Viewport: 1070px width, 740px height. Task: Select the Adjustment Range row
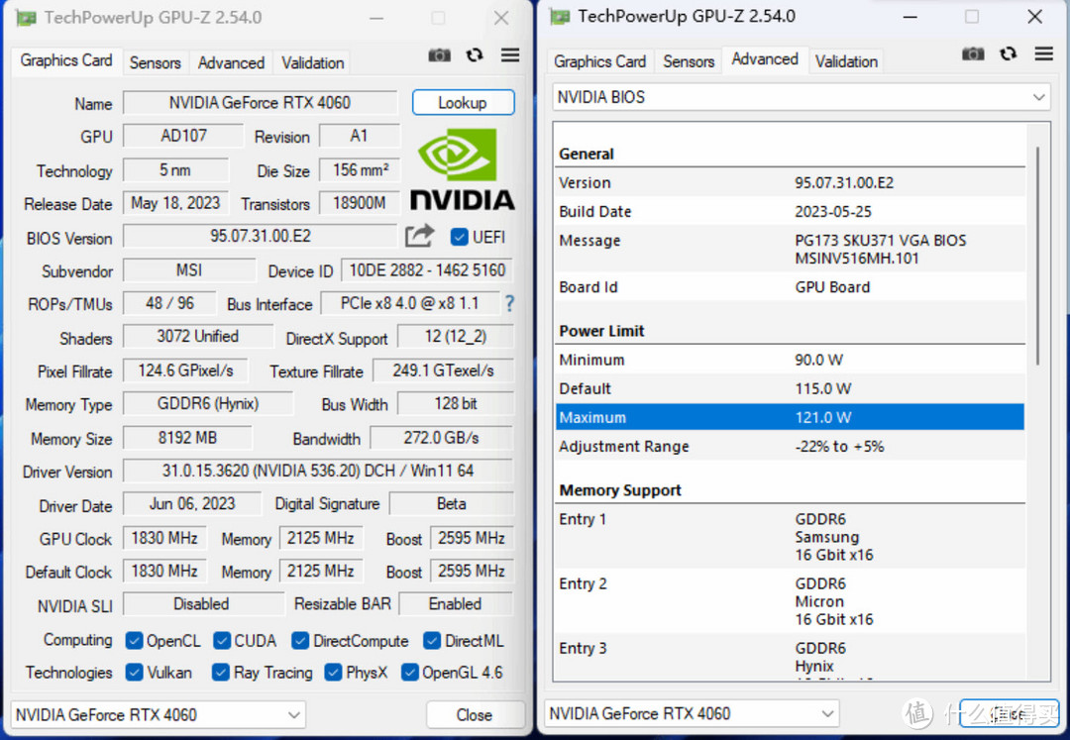coord(790,447)
